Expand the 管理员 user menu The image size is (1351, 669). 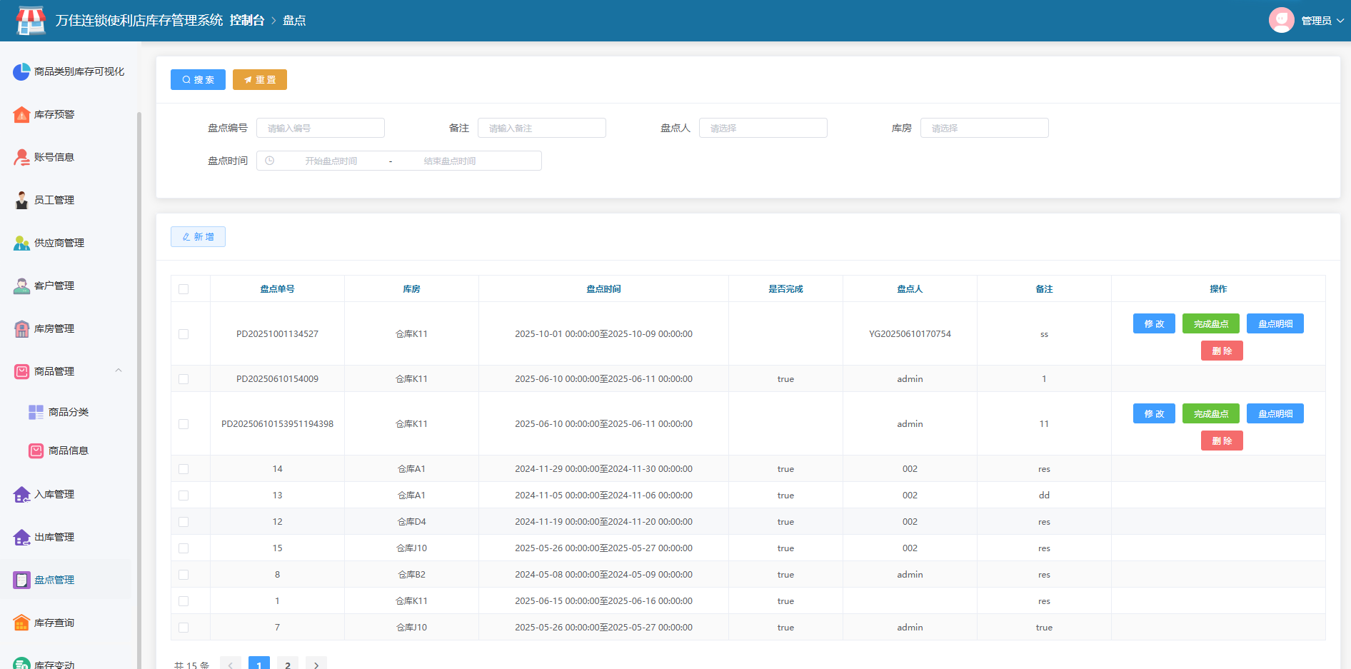pos(1322,21)
